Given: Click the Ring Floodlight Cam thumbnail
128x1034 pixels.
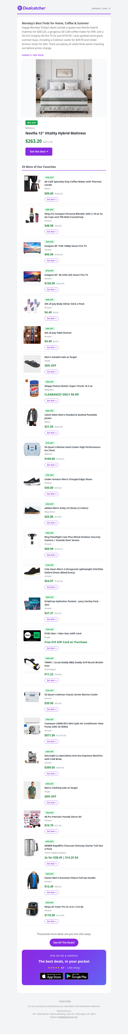Looking at the screenshot, I should (x=32, y=539).
